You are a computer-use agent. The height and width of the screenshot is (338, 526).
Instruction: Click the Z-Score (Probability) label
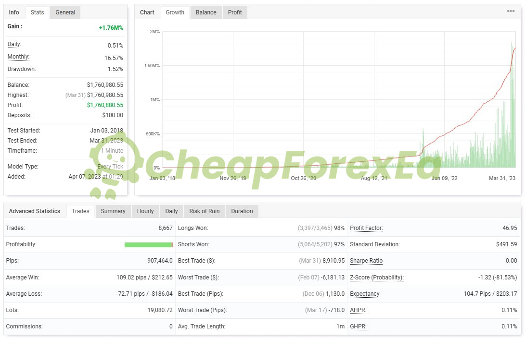pyautogui.click(x=377, y=278)
